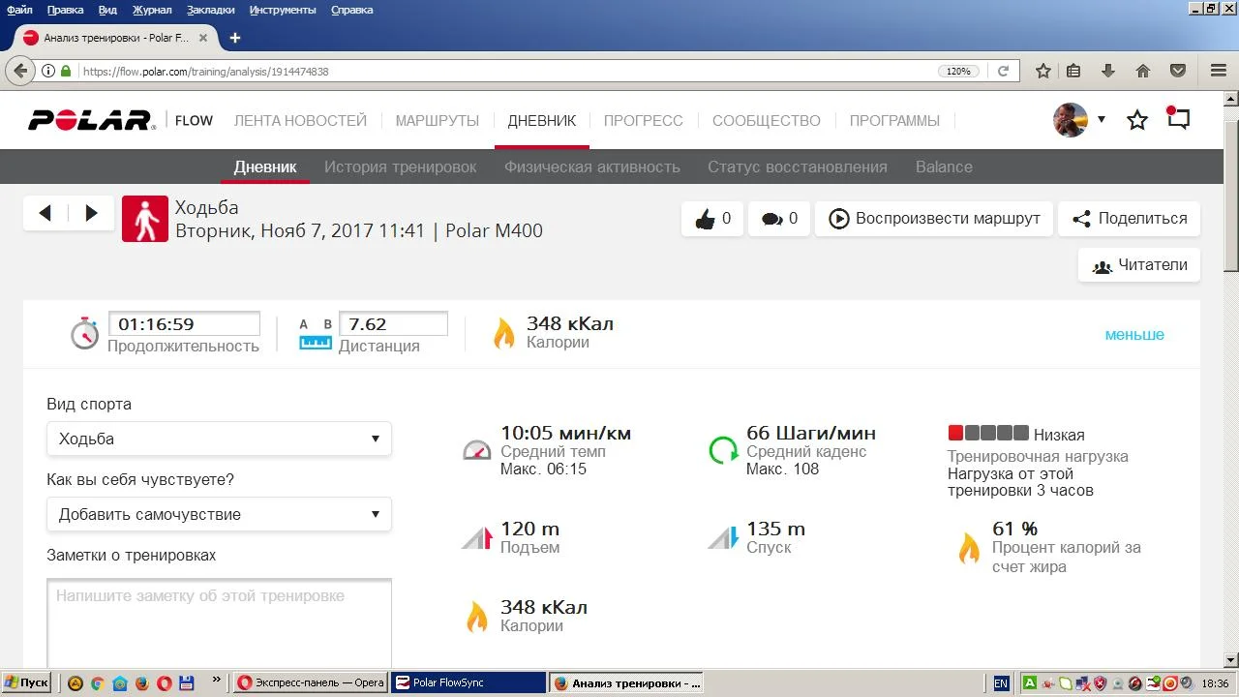Click the user profile avatar
This screenshot has height=697, width=1239.
tap(1071, 120)
